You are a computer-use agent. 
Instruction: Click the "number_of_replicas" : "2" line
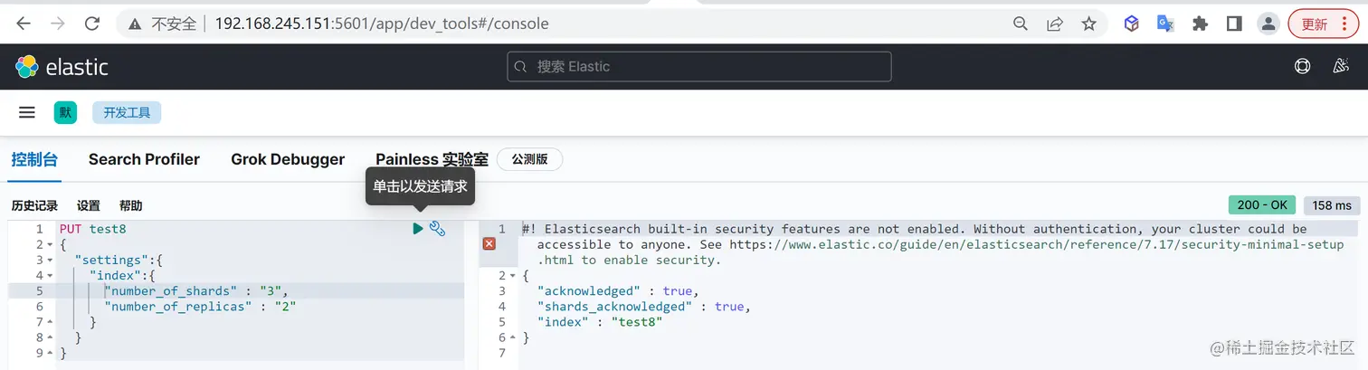point(200,307)
